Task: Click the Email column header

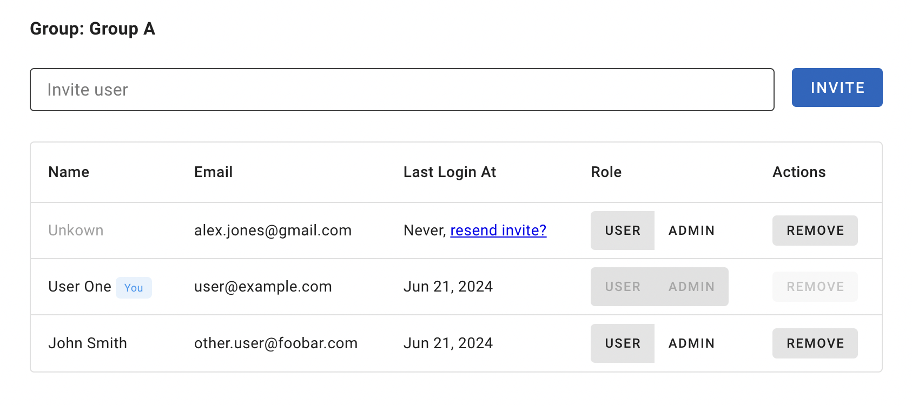Action: coord(213,172)
